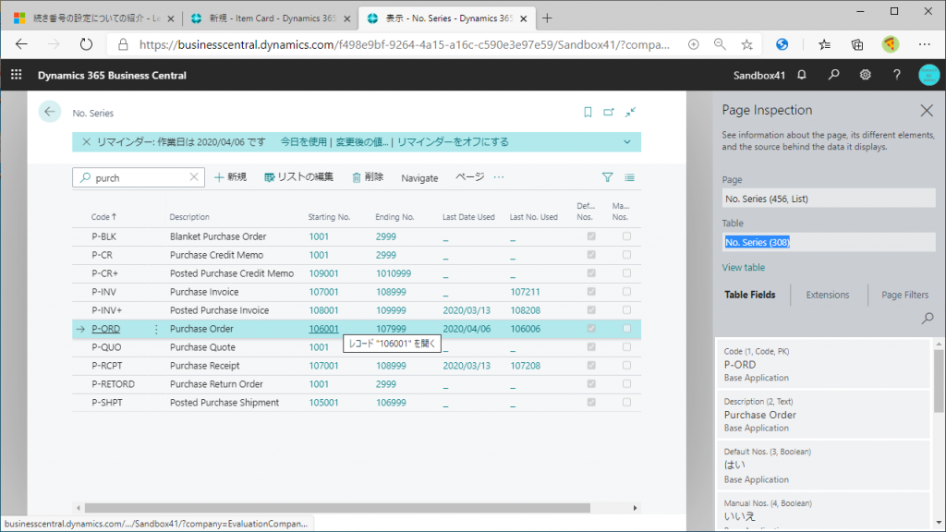Switch to the Page Filters tab
This screenshot has height=532, width=946.
pyautogui.click(x=905, y=295)
